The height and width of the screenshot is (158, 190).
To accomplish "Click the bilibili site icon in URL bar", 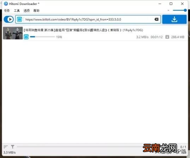I will pos(19,19).
